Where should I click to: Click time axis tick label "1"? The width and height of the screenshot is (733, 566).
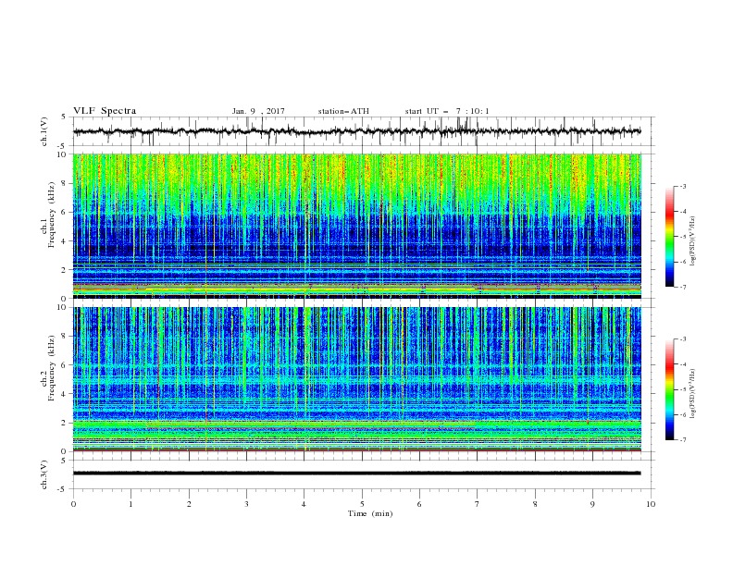pyautogui.click(x=130, y=504)
